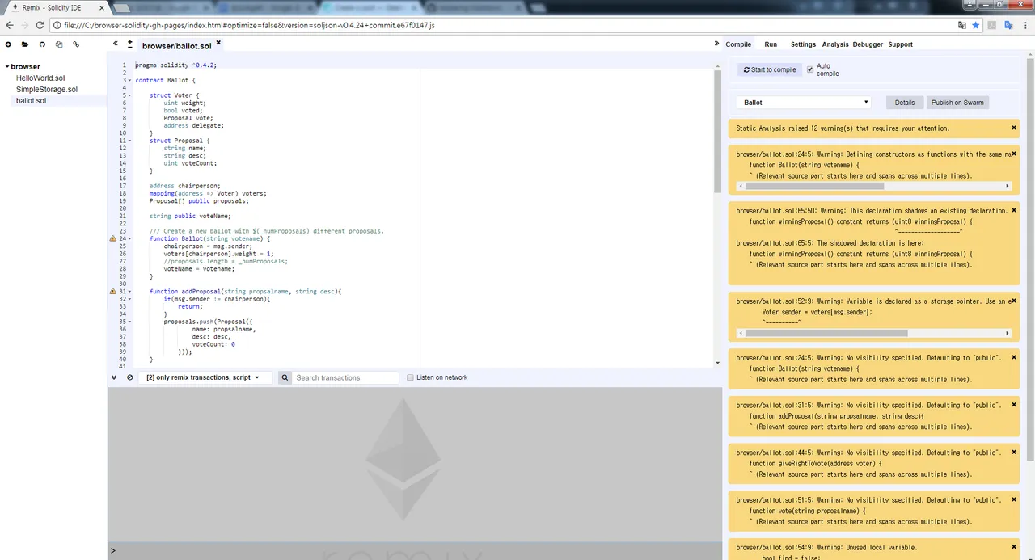Copy all files to another instance
Screen dimensions: 1035x560
(59, 44)
